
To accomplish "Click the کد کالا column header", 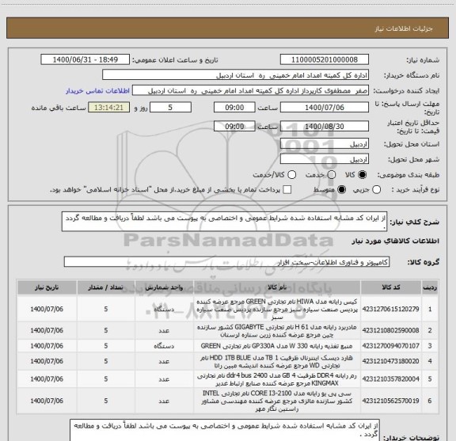I will (391, 287).
